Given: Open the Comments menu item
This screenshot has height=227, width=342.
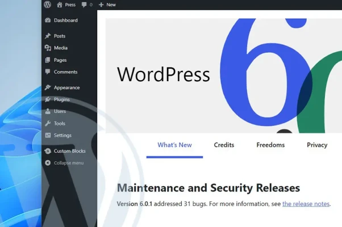Looking at the screenshot, I should tap(66, 72).
